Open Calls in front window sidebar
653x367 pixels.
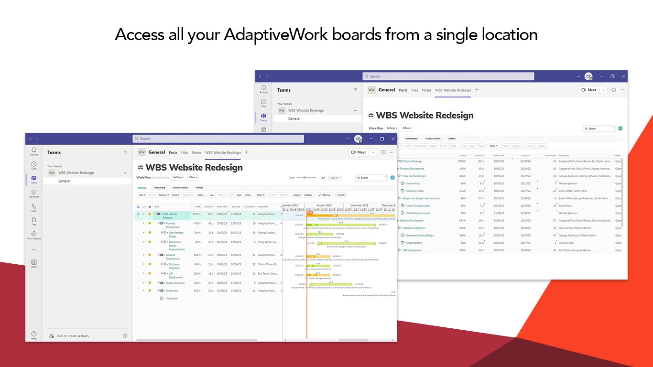pyautogui.click(x=34, y=207)
